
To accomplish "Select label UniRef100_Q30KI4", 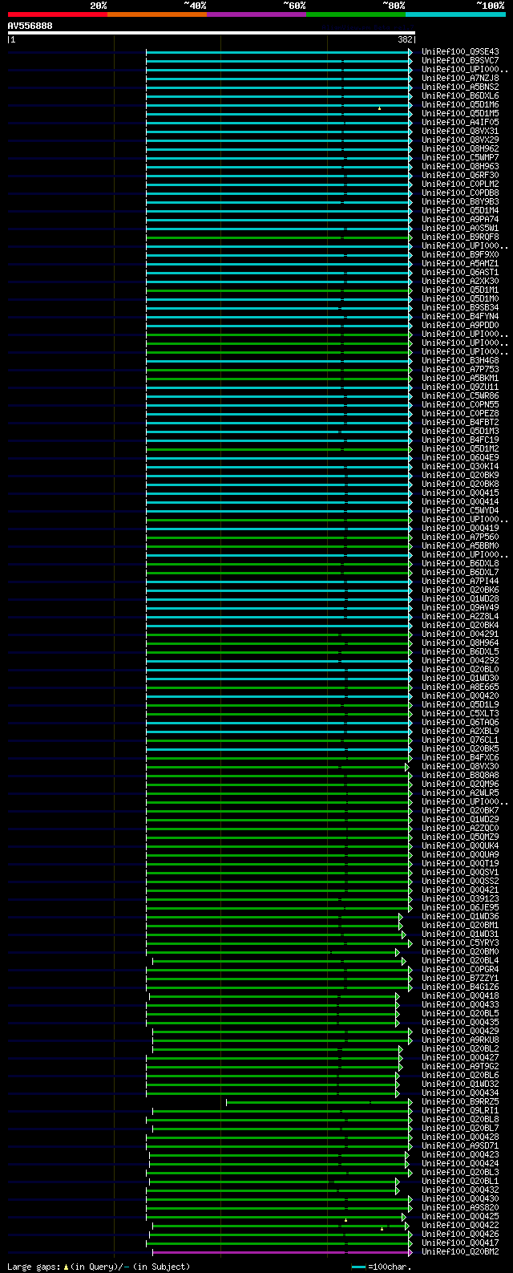I will tap(460, 466).
